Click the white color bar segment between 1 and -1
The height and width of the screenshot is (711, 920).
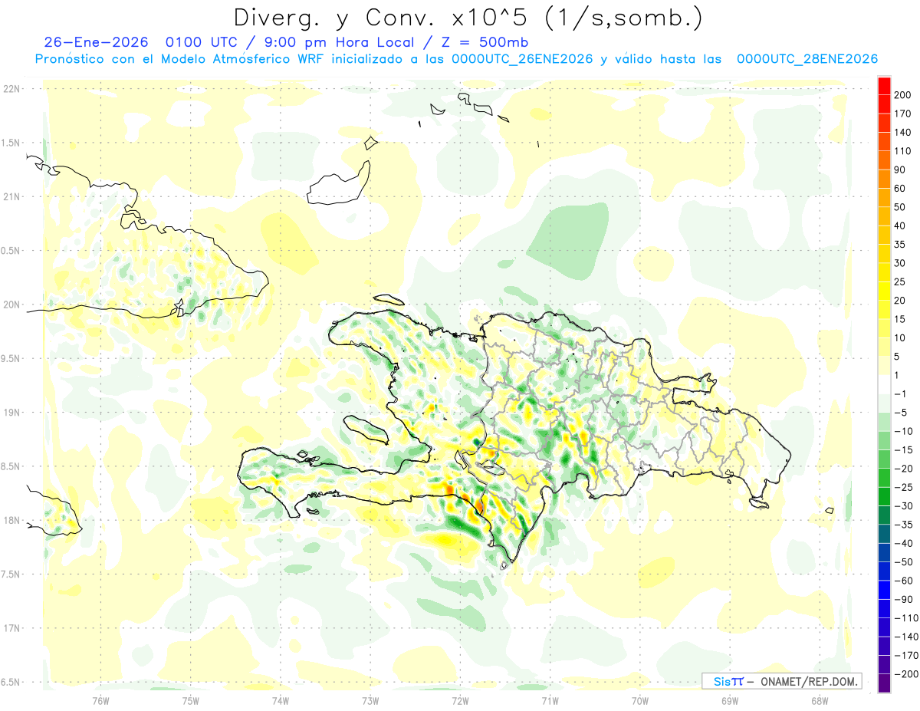tap(884, 384)
